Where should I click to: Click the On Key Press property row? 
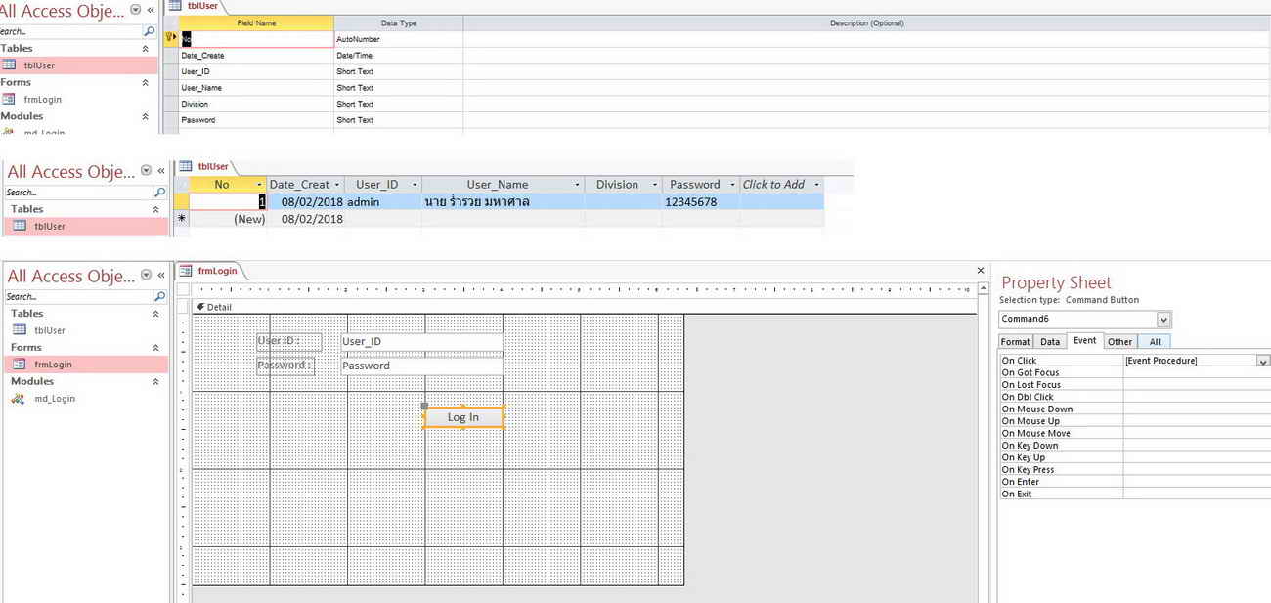[1134, 469]
